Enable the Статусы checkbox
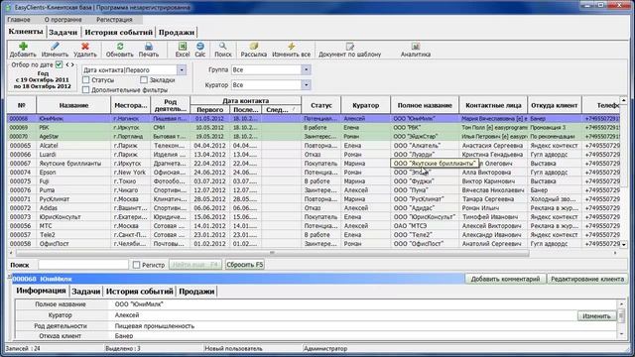The height and width of the screenshot is (357, 635). 86,80
